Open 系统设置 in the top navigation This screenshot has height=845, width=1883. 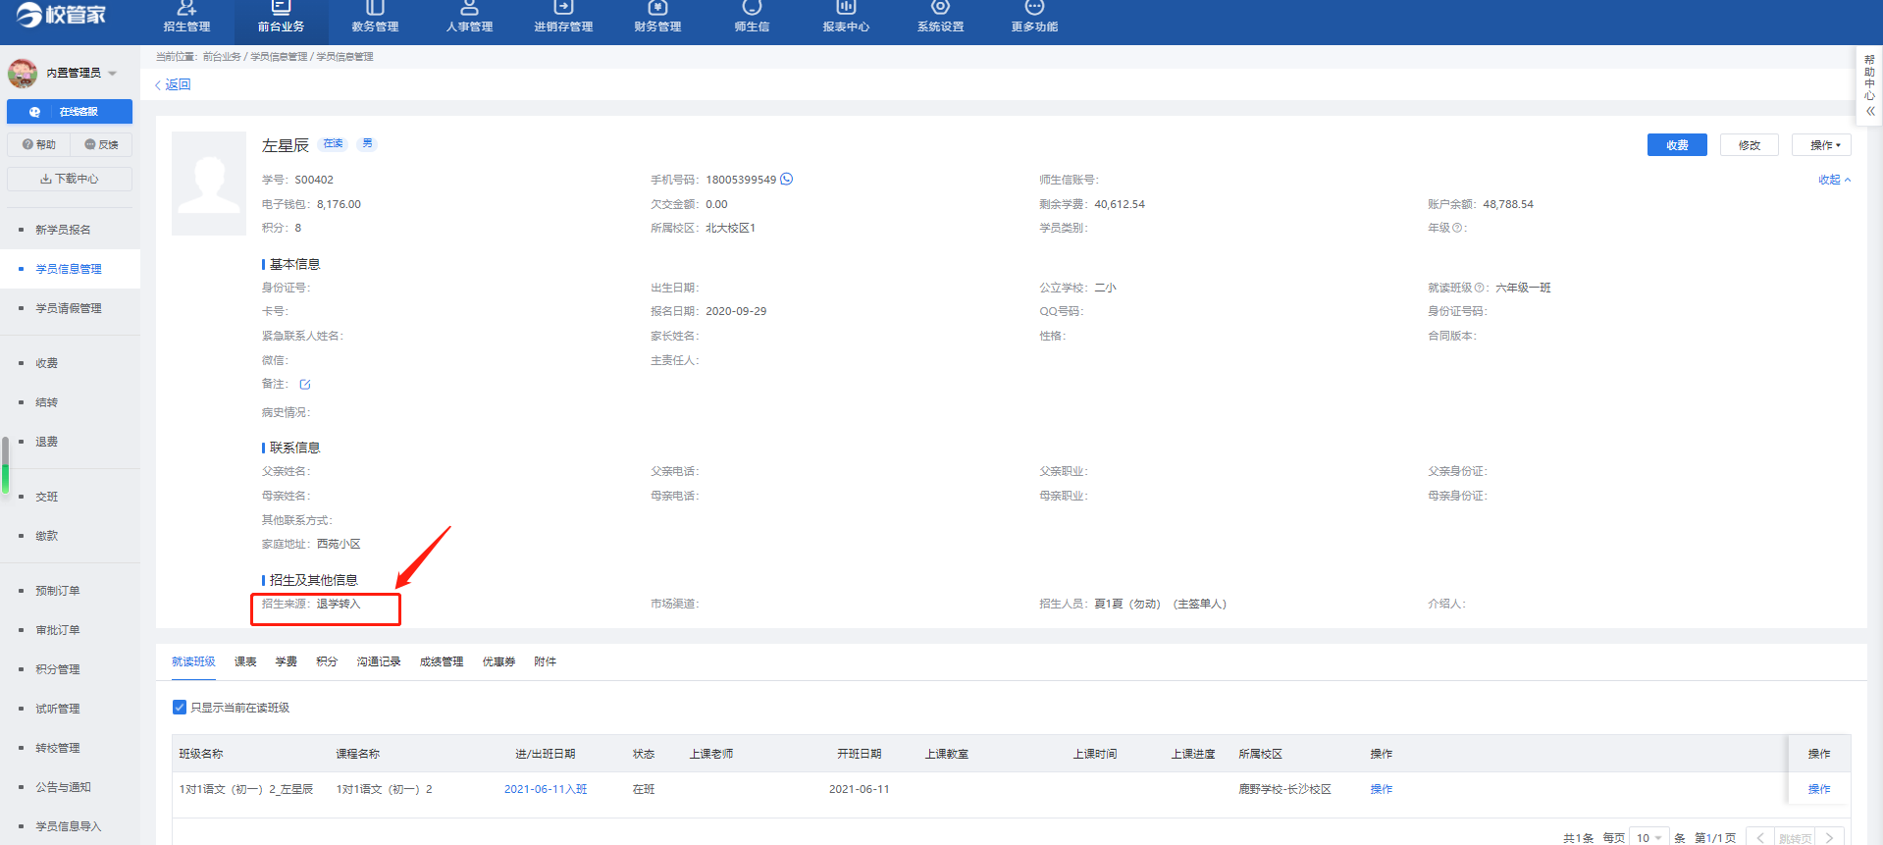[x=940, y=18]
